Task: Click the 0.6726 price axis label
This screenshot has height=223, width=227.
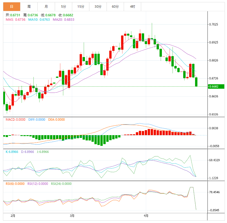Action: [214, 78]
